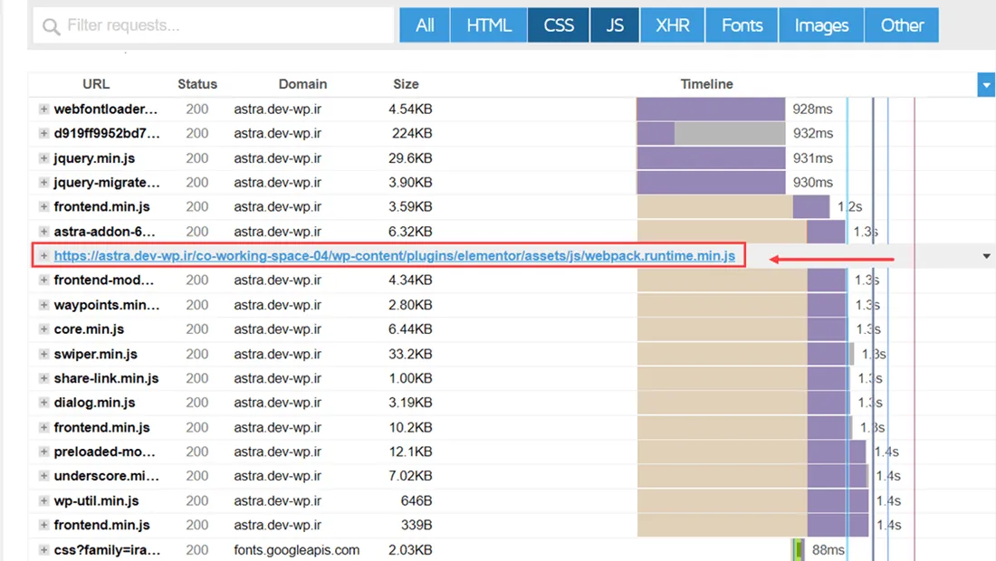Open the blue timeline dropdown arrow in header
996x561 pixels.
[x=986, y=85]
